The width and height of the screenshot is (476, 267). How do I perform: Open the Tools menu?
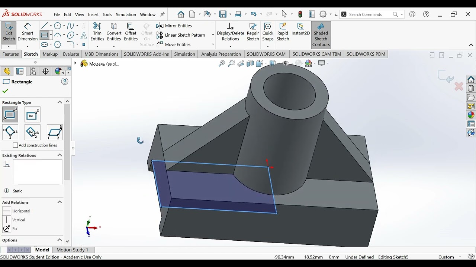tap(107, 14)
